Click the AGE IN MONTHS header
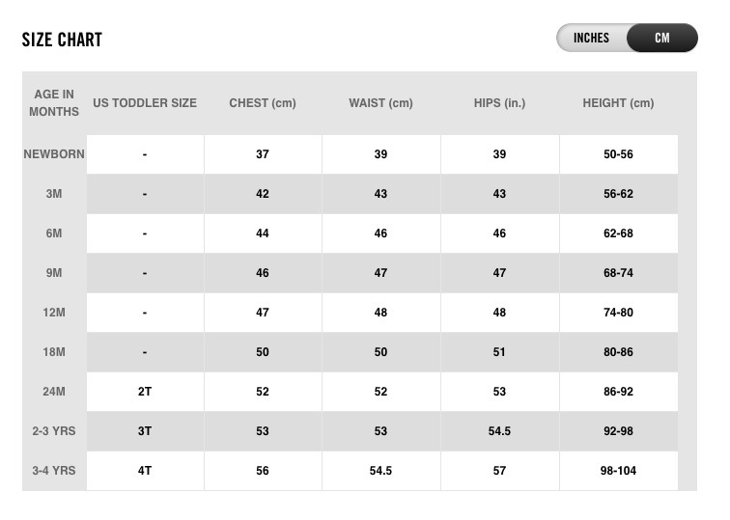The width and height of the screenshot is (730, 520). tap(54, 103)
